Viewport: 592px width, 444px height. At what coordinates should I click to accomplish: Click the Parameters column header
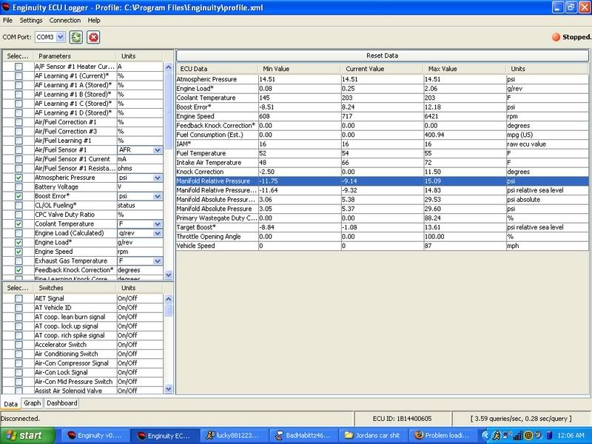tap(75, 56)
